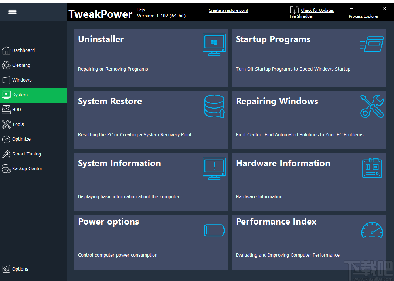This screenshot has height=281, width=394.
Task: Open the System Information monitor icon
Action: pos(214,168)
